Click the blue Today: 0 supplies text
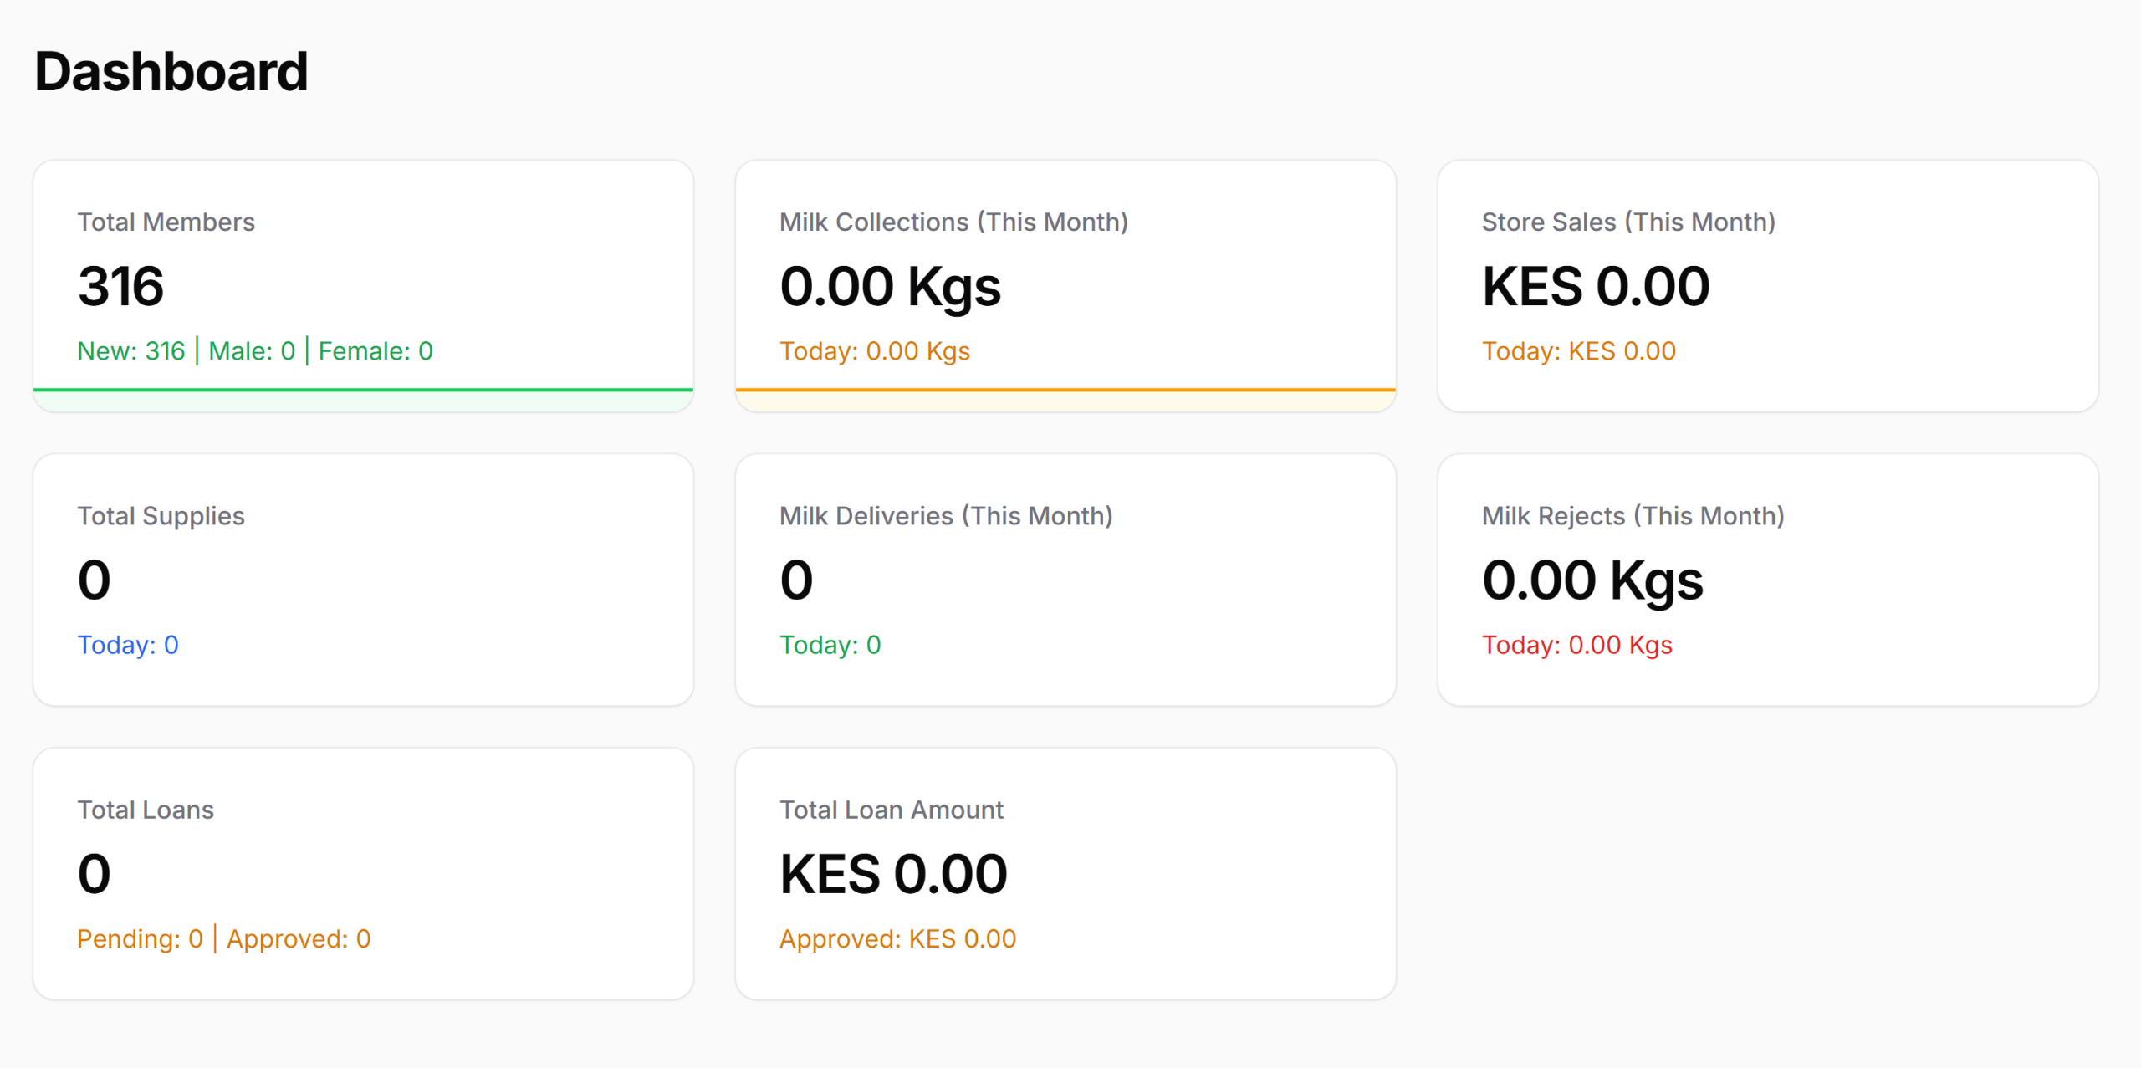 [x=128, y=645]
